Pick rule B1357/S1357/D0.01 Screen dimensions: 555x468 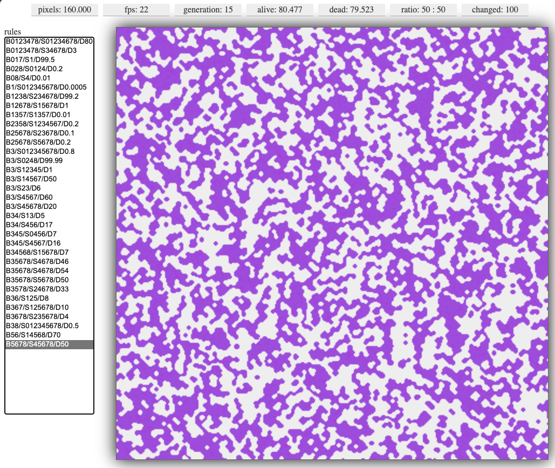click(38, 115)
